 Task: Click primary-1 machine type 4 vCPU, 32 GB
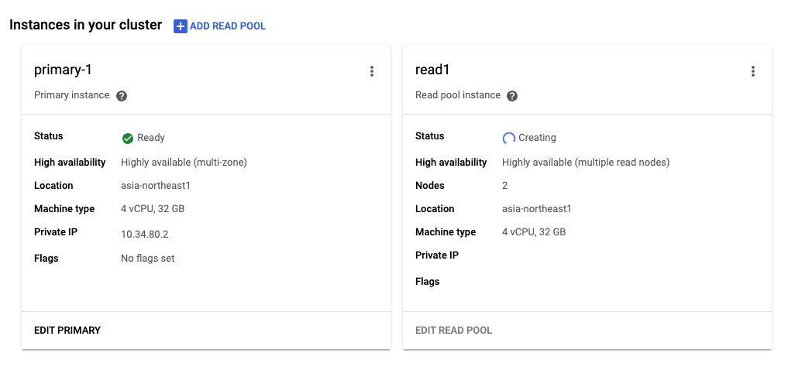[x=153, y=209]
